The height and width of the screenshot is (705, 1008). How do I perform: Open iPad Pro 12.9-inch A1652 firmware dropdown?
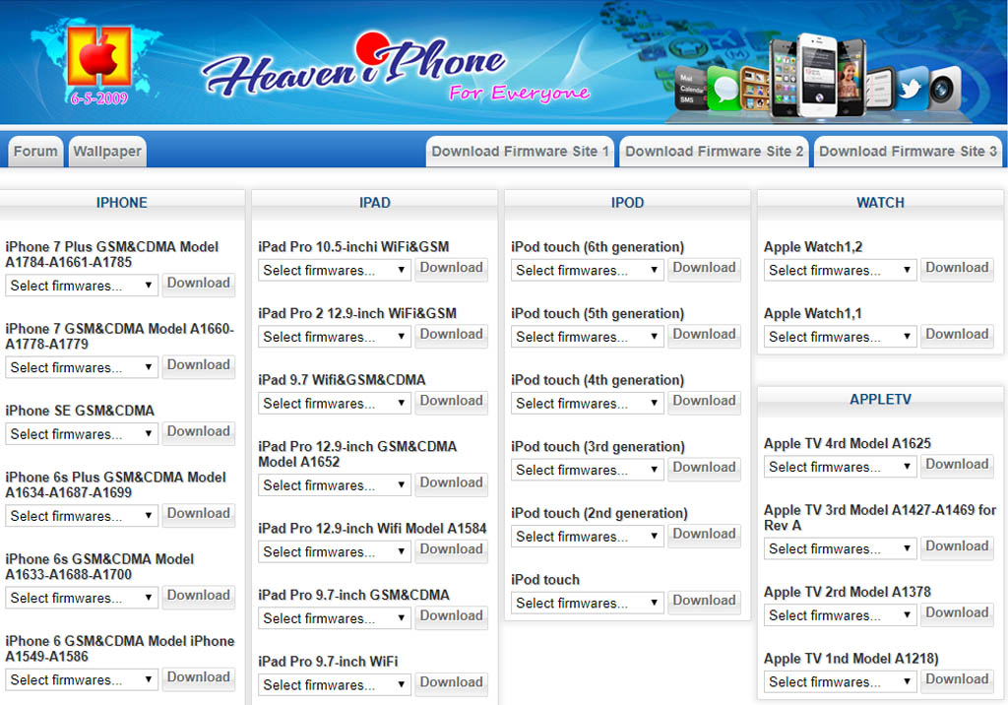pos(335,485)
